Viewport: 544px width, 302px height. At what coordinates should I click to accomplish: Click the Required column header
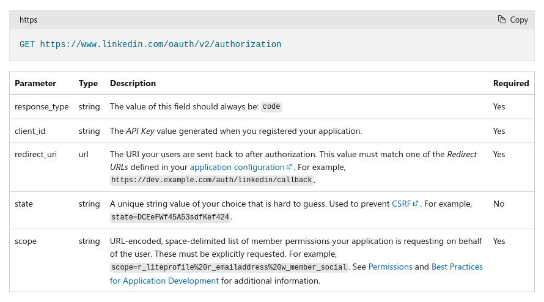tap(511, 83)
